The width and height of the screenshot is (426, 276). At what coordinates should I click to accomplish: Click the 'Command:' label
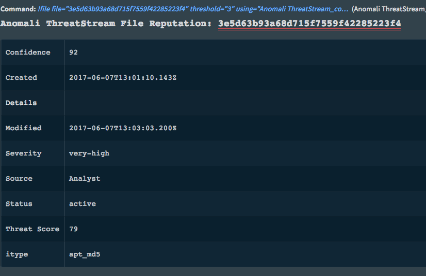click(18, 10)
